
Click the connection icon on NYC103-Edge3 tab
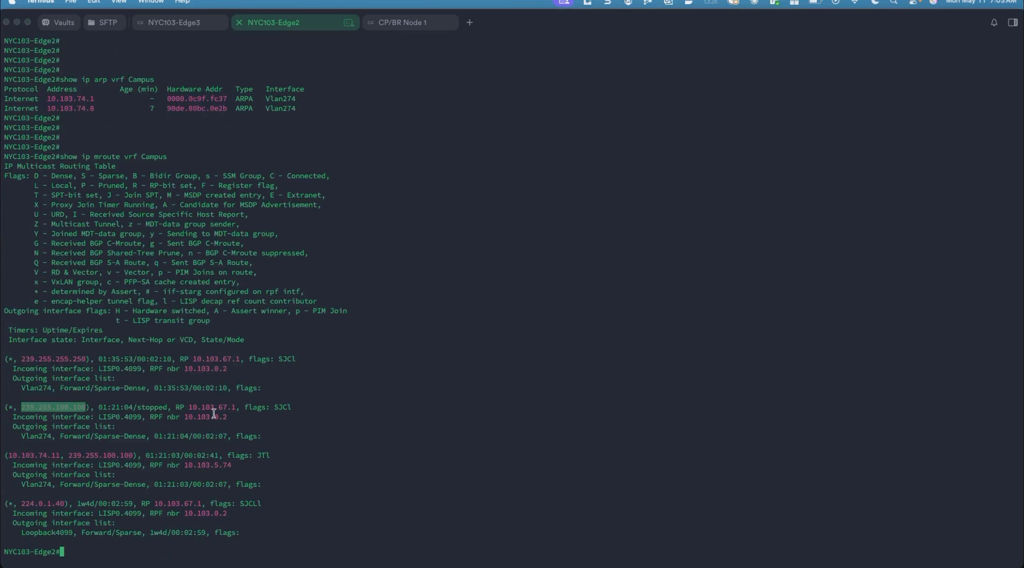pyautogui.click(x=140, y=22)
